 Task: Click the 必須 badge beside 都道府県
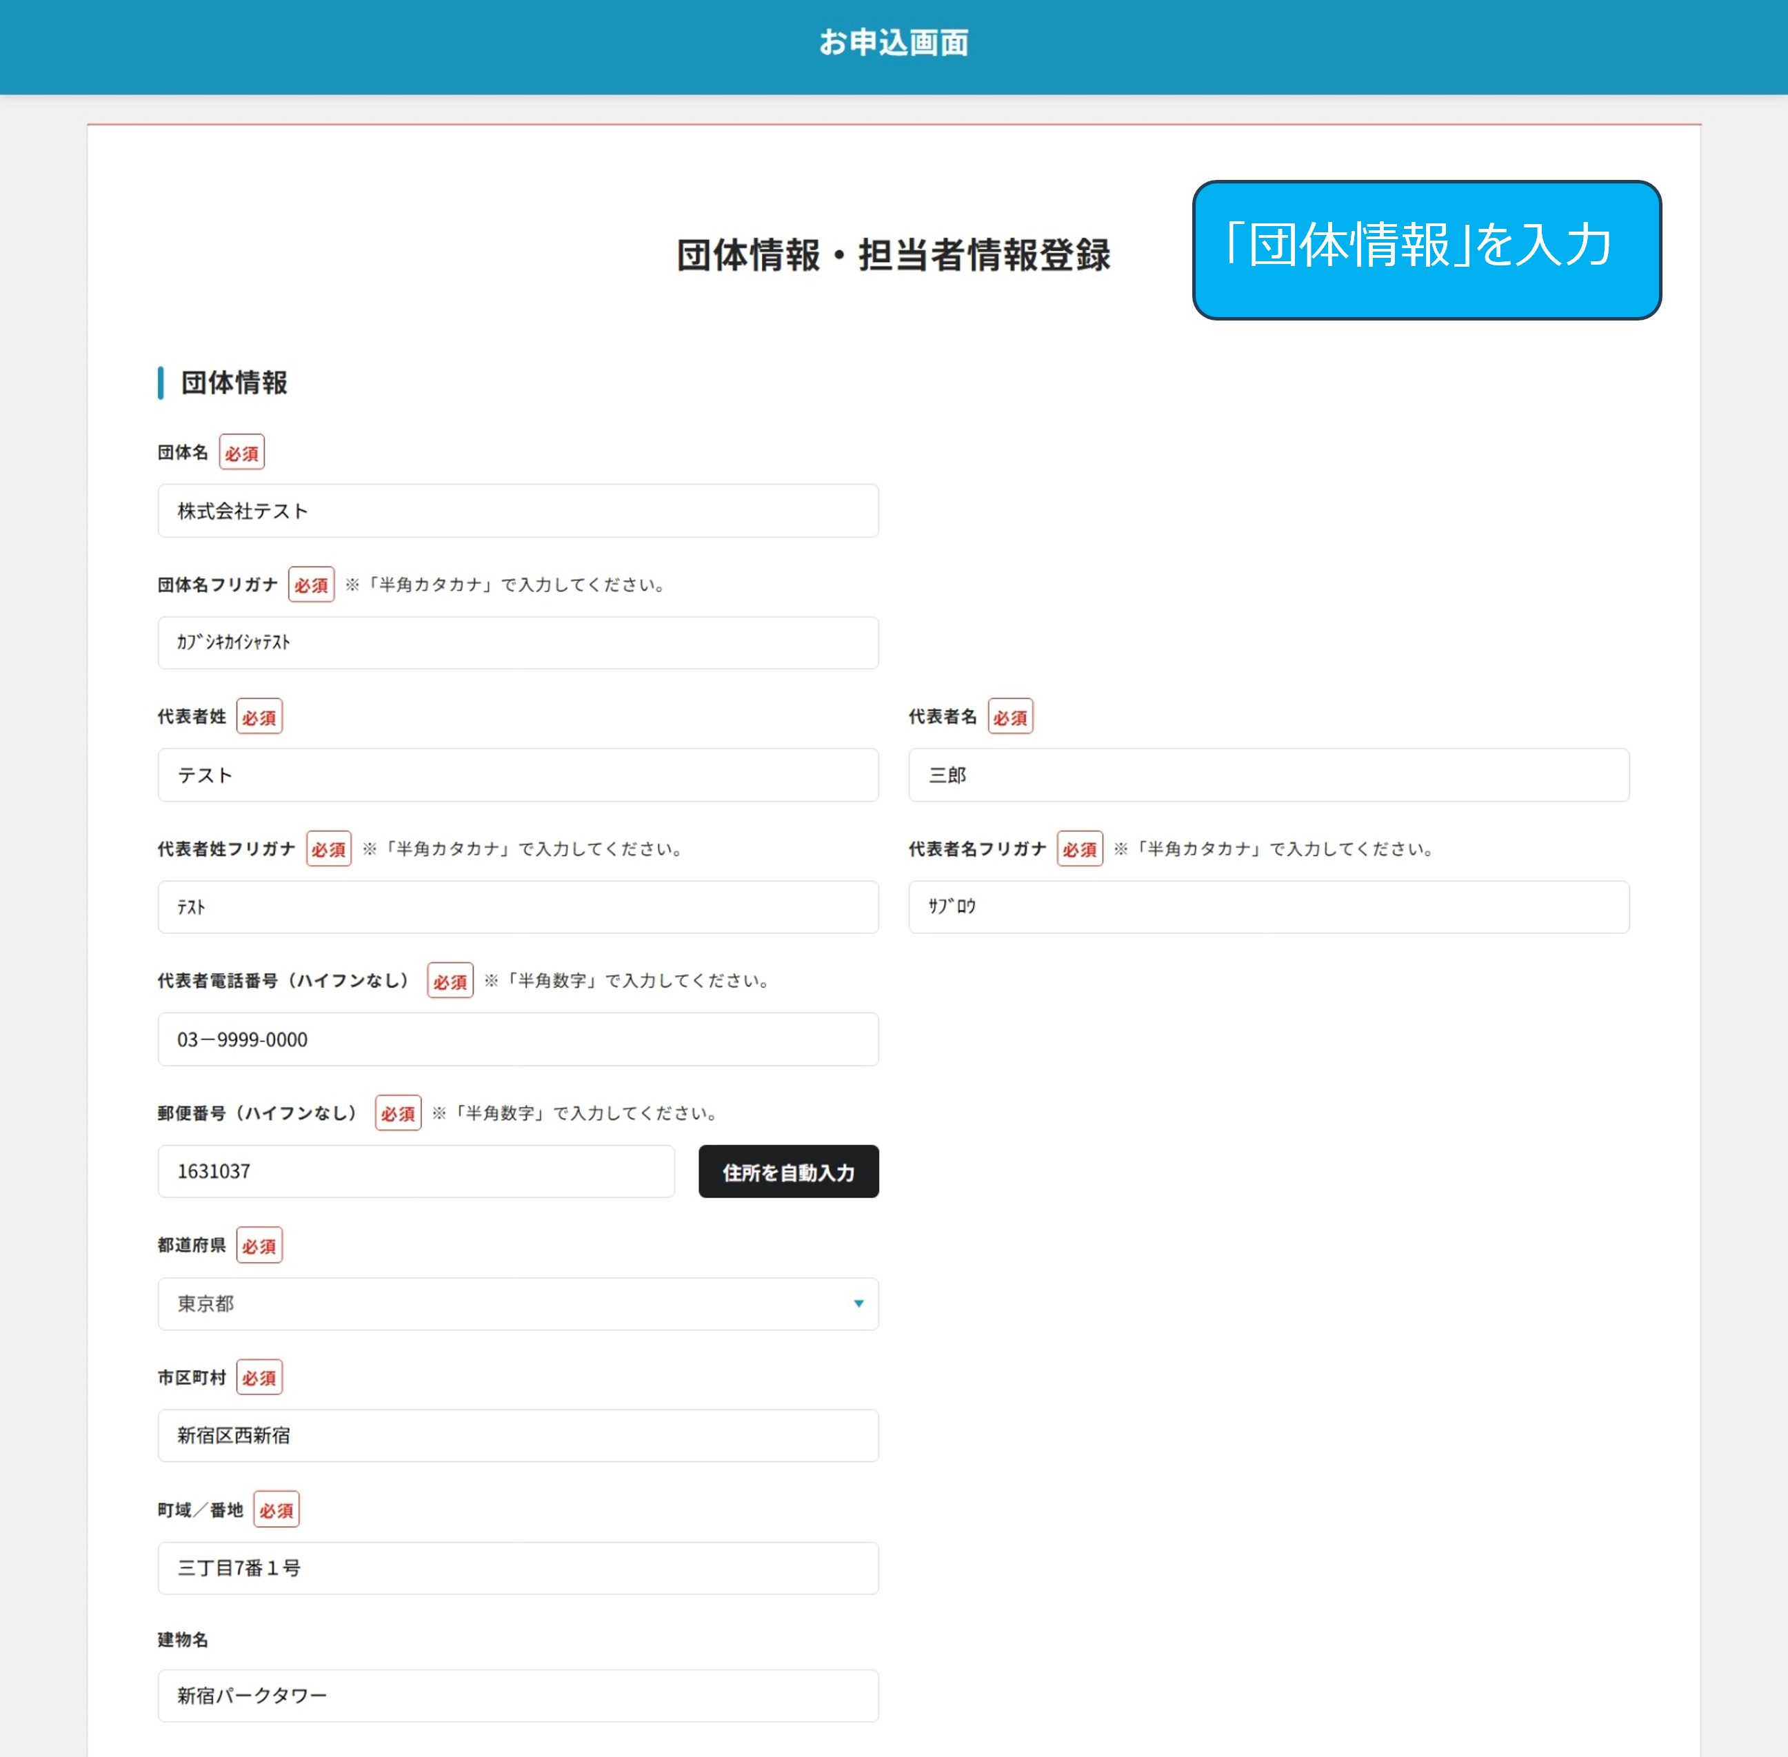coord(259,1246)
